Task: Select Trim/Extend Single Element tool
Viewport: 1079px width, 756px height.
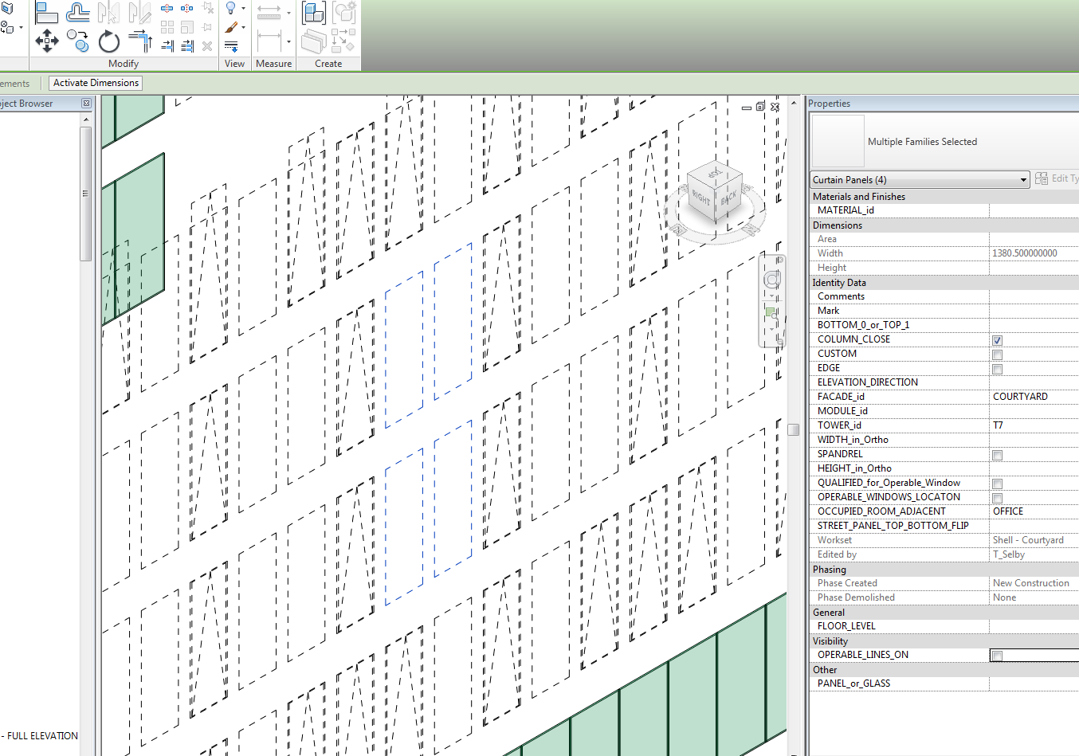Action: (x=167, y=46)
